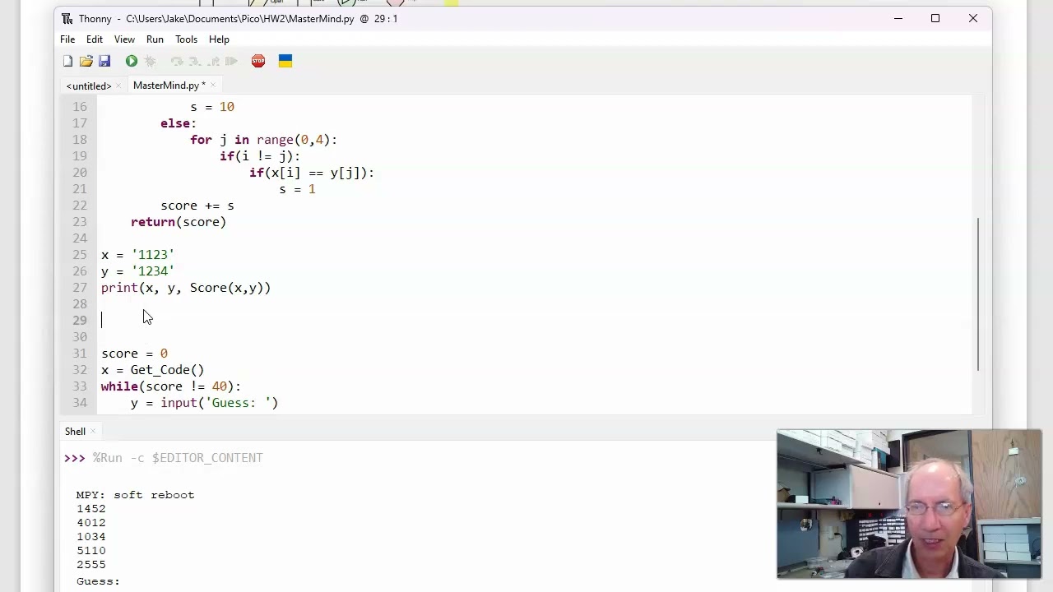
Task: Click the editor vertical scrollbar thumb
Action: (x=978, y=294)
